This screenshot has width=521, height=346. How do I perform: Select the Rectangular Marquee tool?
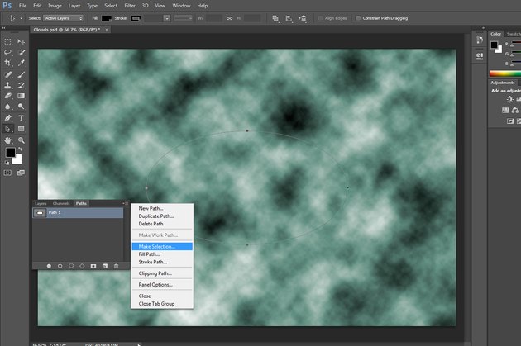pos(7,42)
